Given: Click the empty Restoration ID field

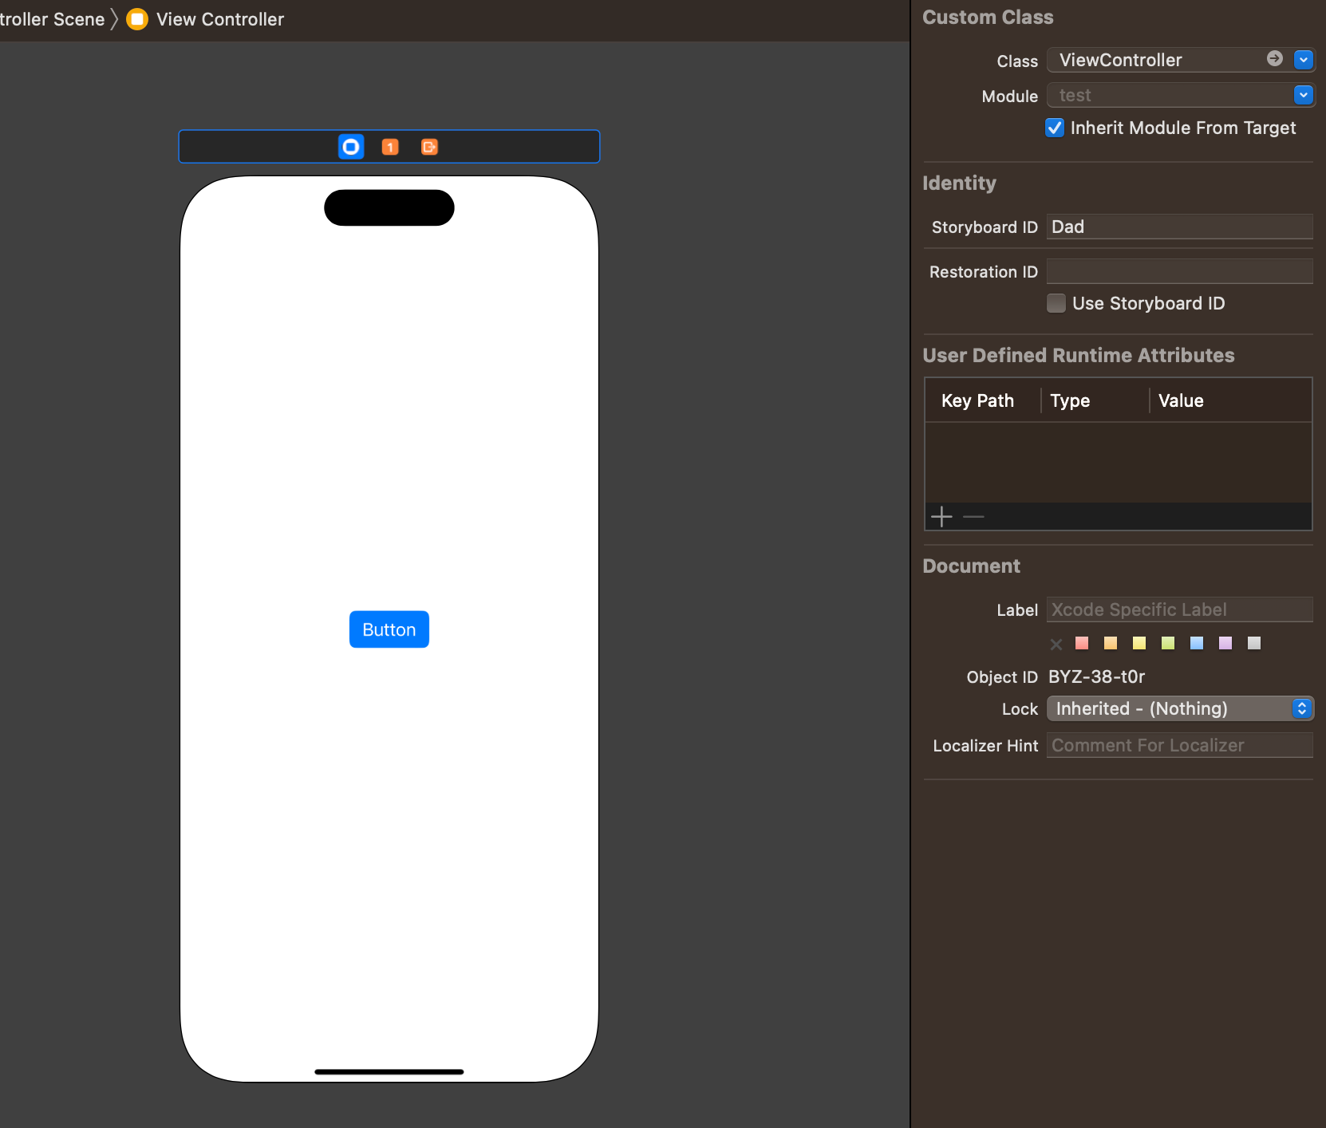Looking at the screenshot, I should 1180,271.
